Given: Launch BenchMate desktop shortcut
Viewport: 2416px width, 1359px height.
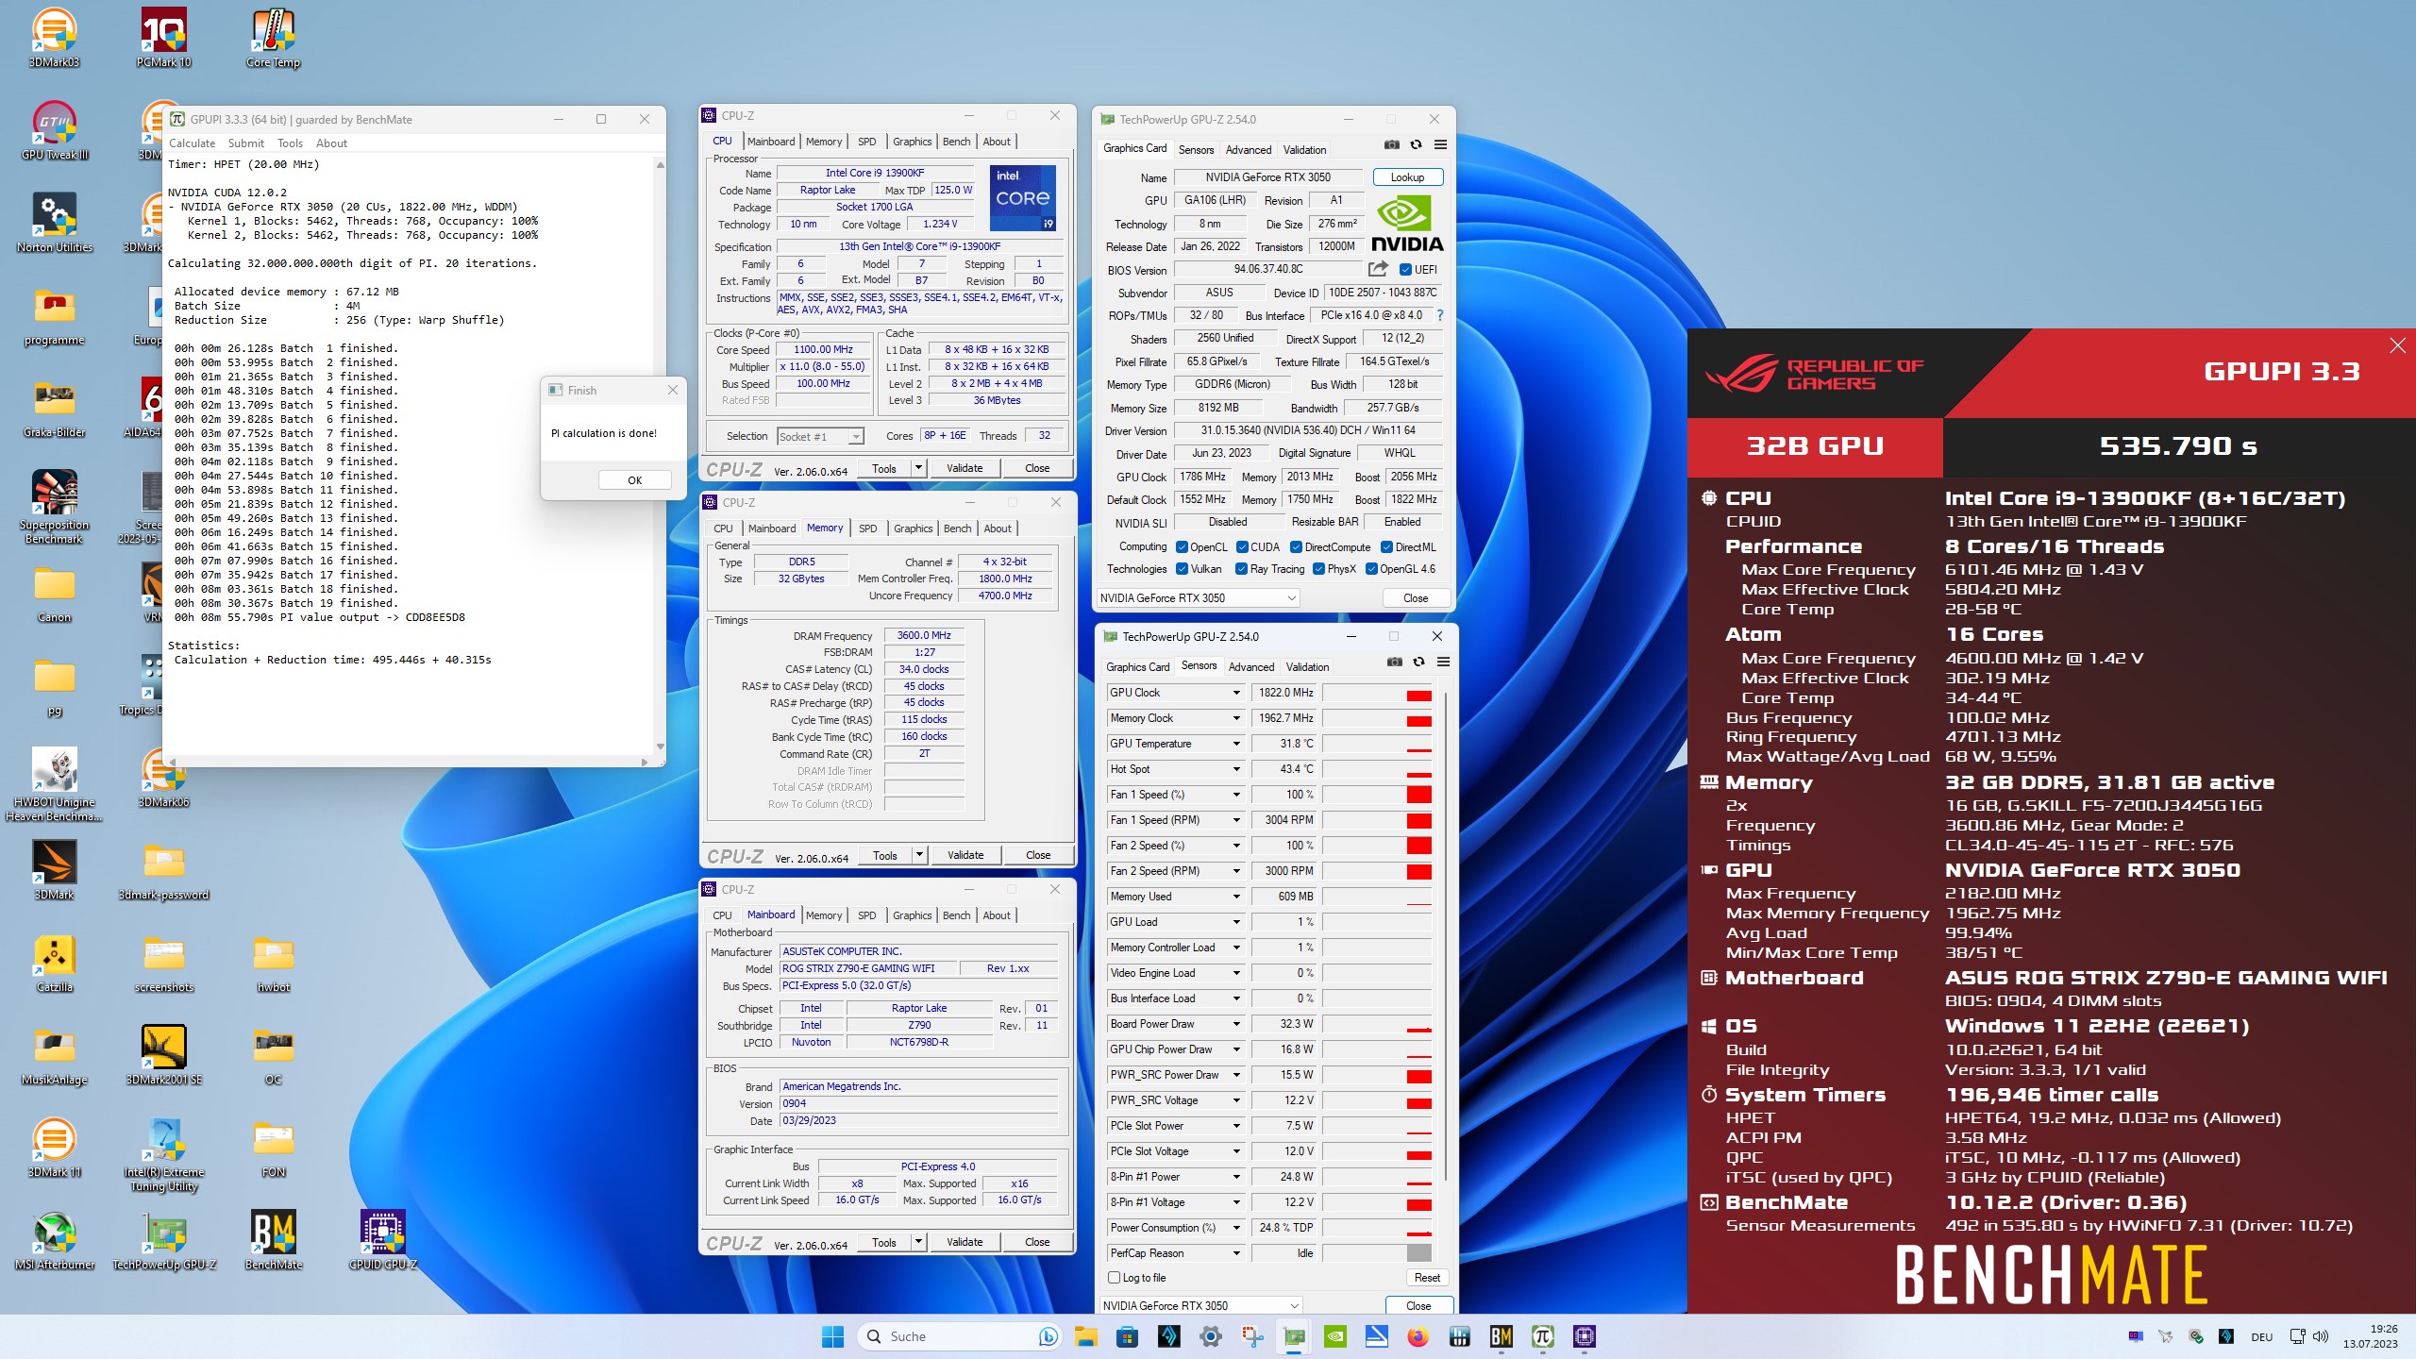Looking at the screenshot, I should point(273,1240).
